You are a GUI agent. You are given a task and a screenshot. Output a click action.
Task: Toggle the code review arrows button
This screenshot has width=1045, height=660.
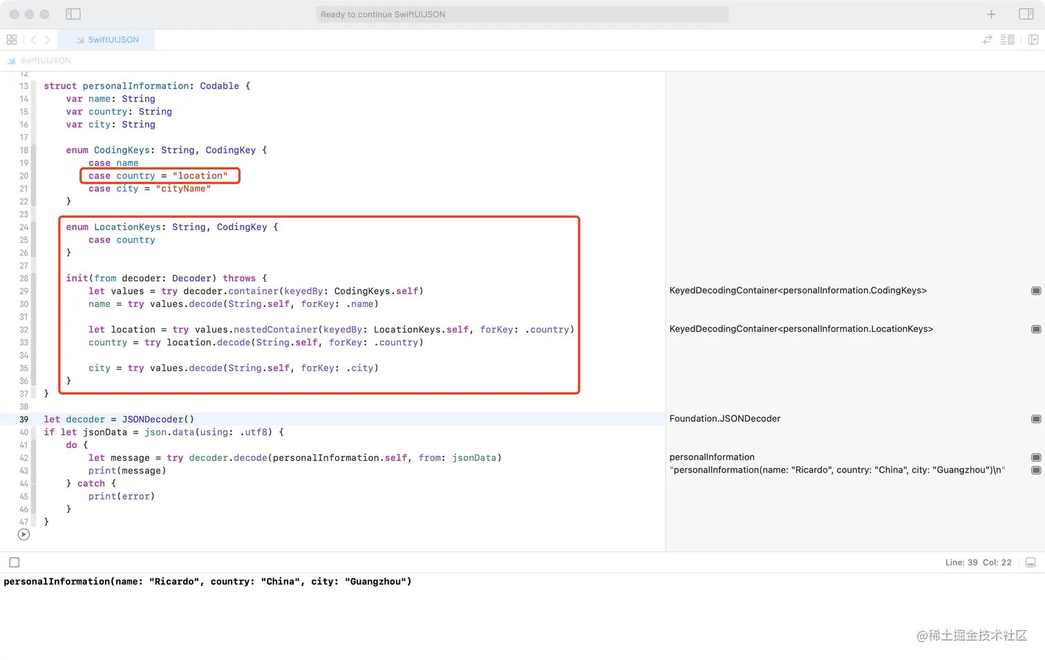988,39
